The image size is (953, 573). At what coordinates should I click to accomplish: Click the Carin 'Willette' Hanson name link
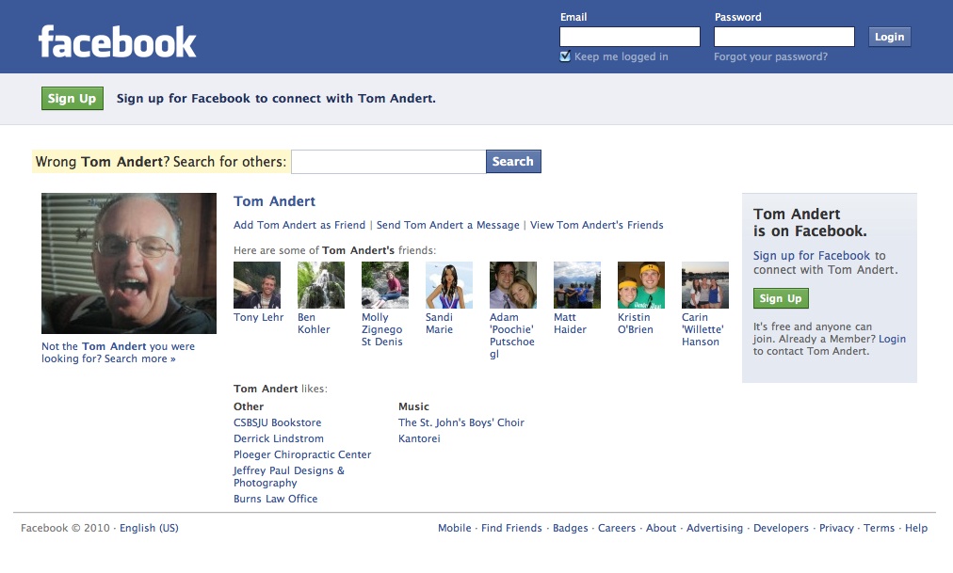click(703, 329)
